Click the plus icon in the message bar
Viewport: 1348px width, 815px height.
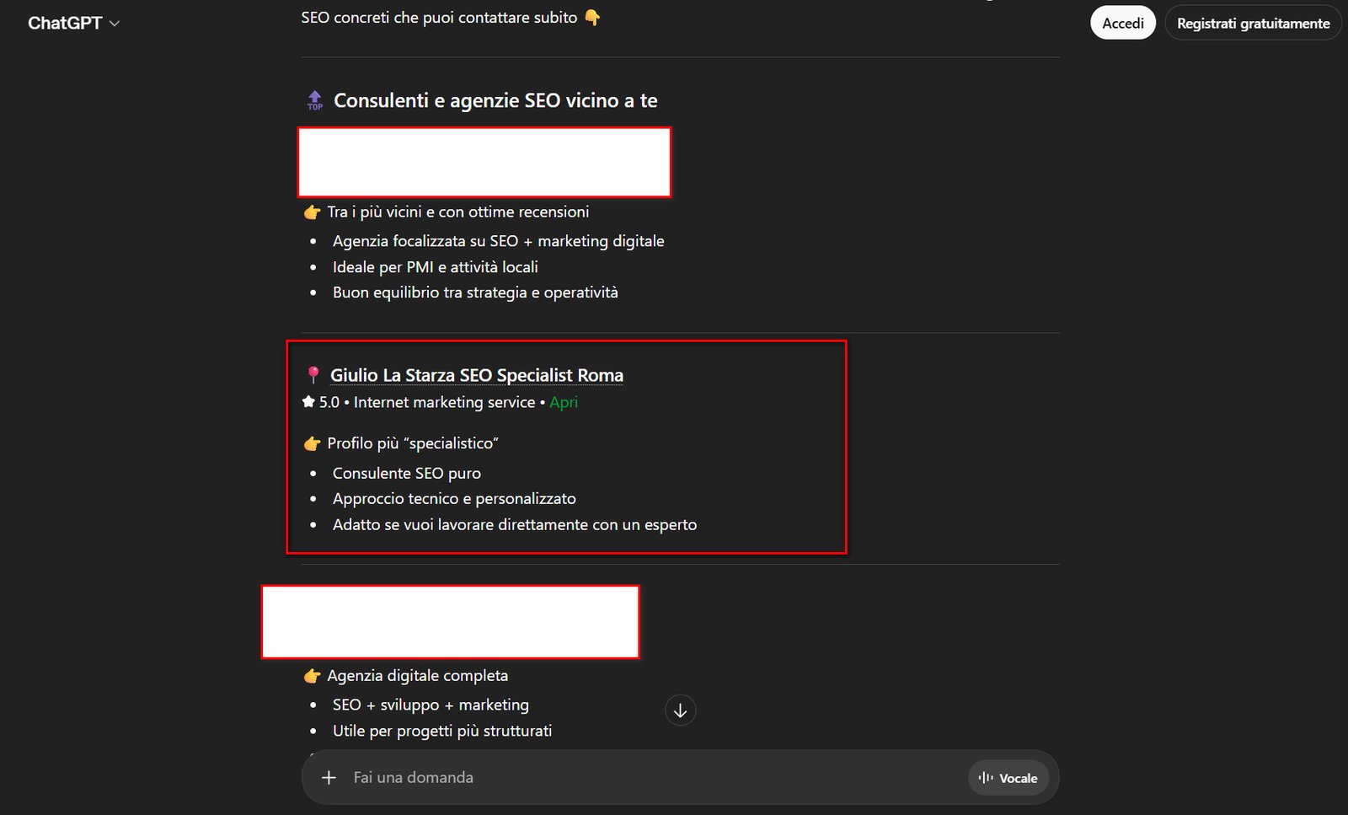(329, 777)
